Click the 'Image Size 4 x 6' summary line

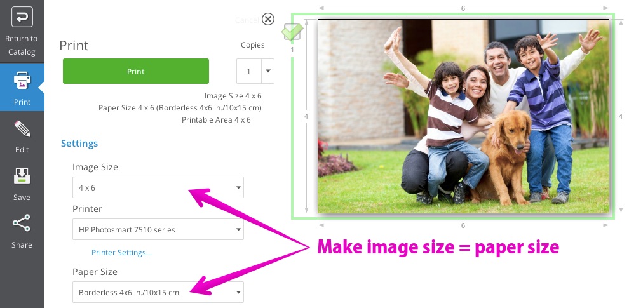(x=233, y=96)
